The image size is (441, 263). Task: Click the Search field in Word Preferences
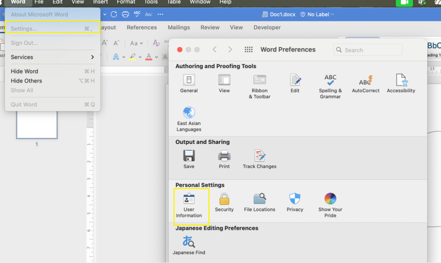click(368, 50)
